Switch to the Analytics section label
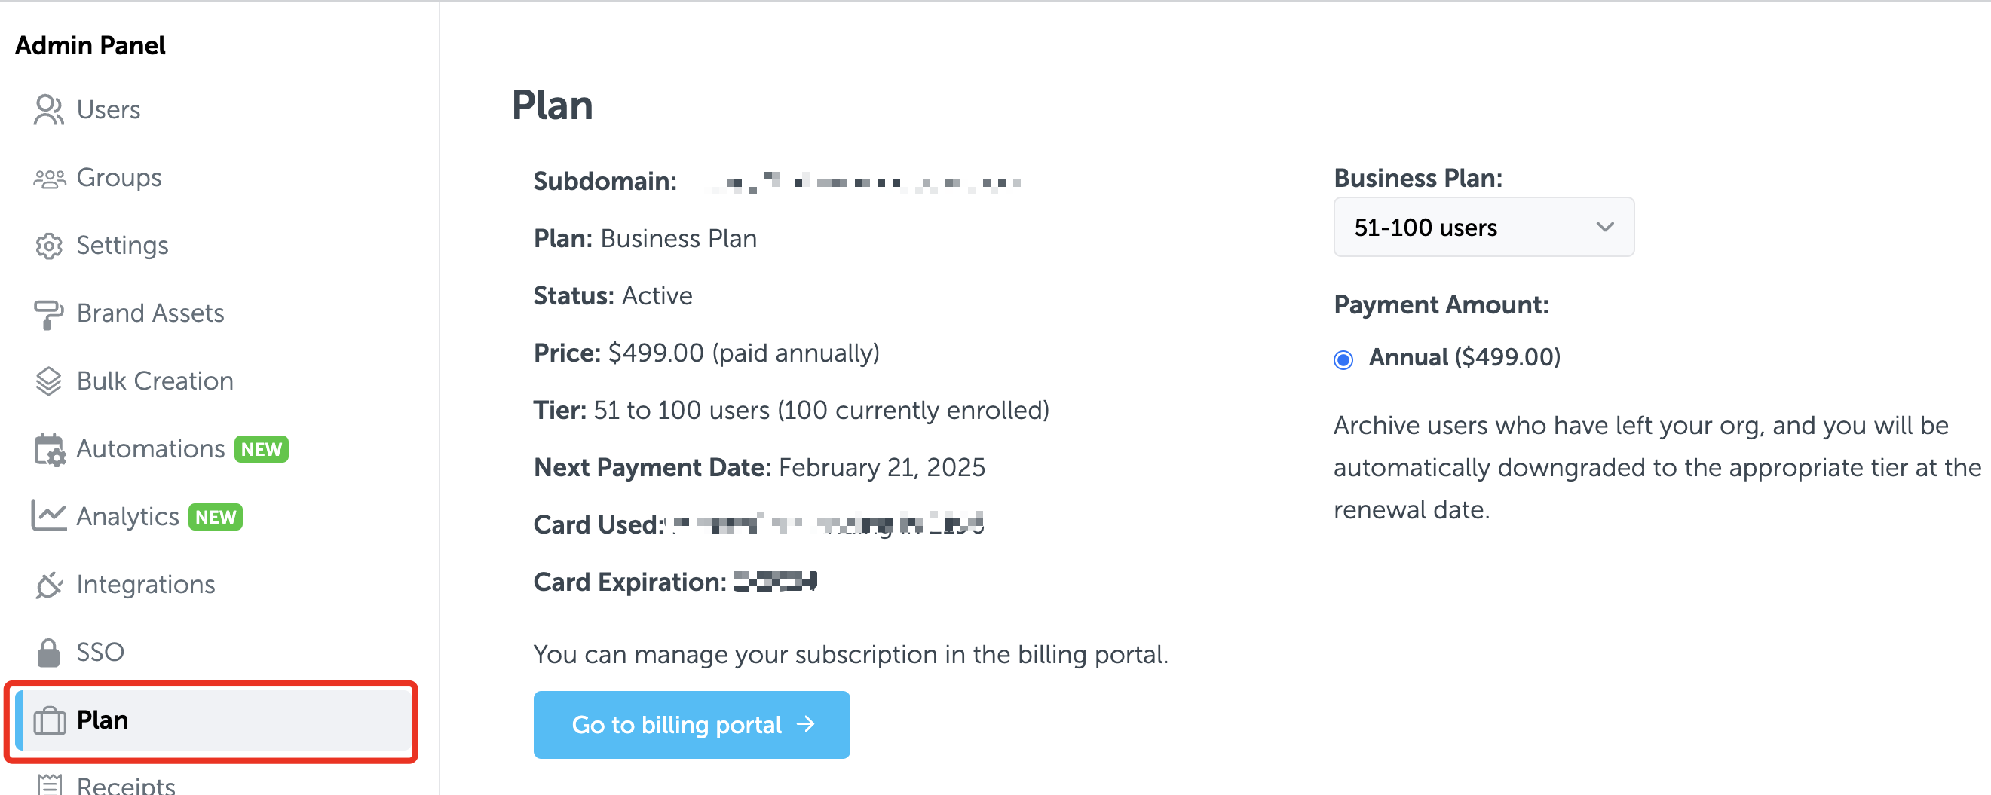Screen dimensions: 1991x795 pos(127,517)
